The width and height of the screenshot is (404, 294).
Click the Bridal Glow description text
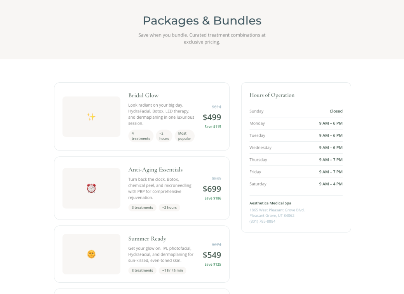click(161, 114)
